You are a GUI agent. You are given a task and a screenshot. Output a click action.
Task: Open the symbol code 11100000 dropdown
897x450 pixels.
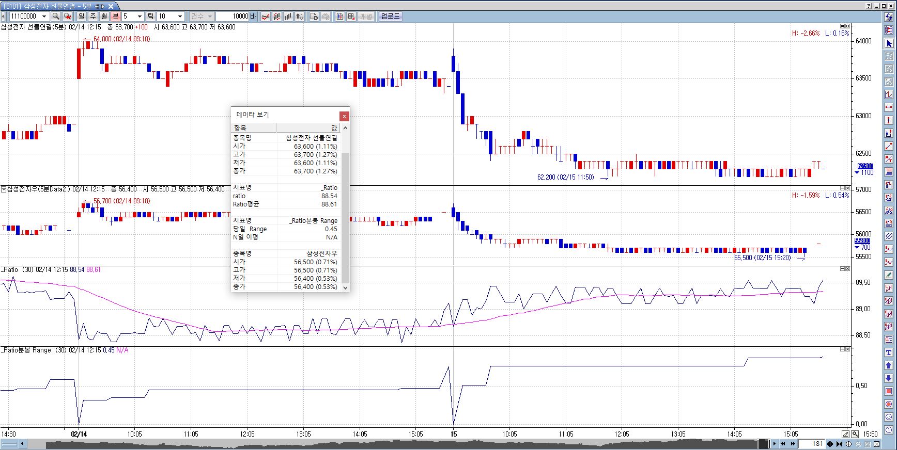click(x=44, y=17)
